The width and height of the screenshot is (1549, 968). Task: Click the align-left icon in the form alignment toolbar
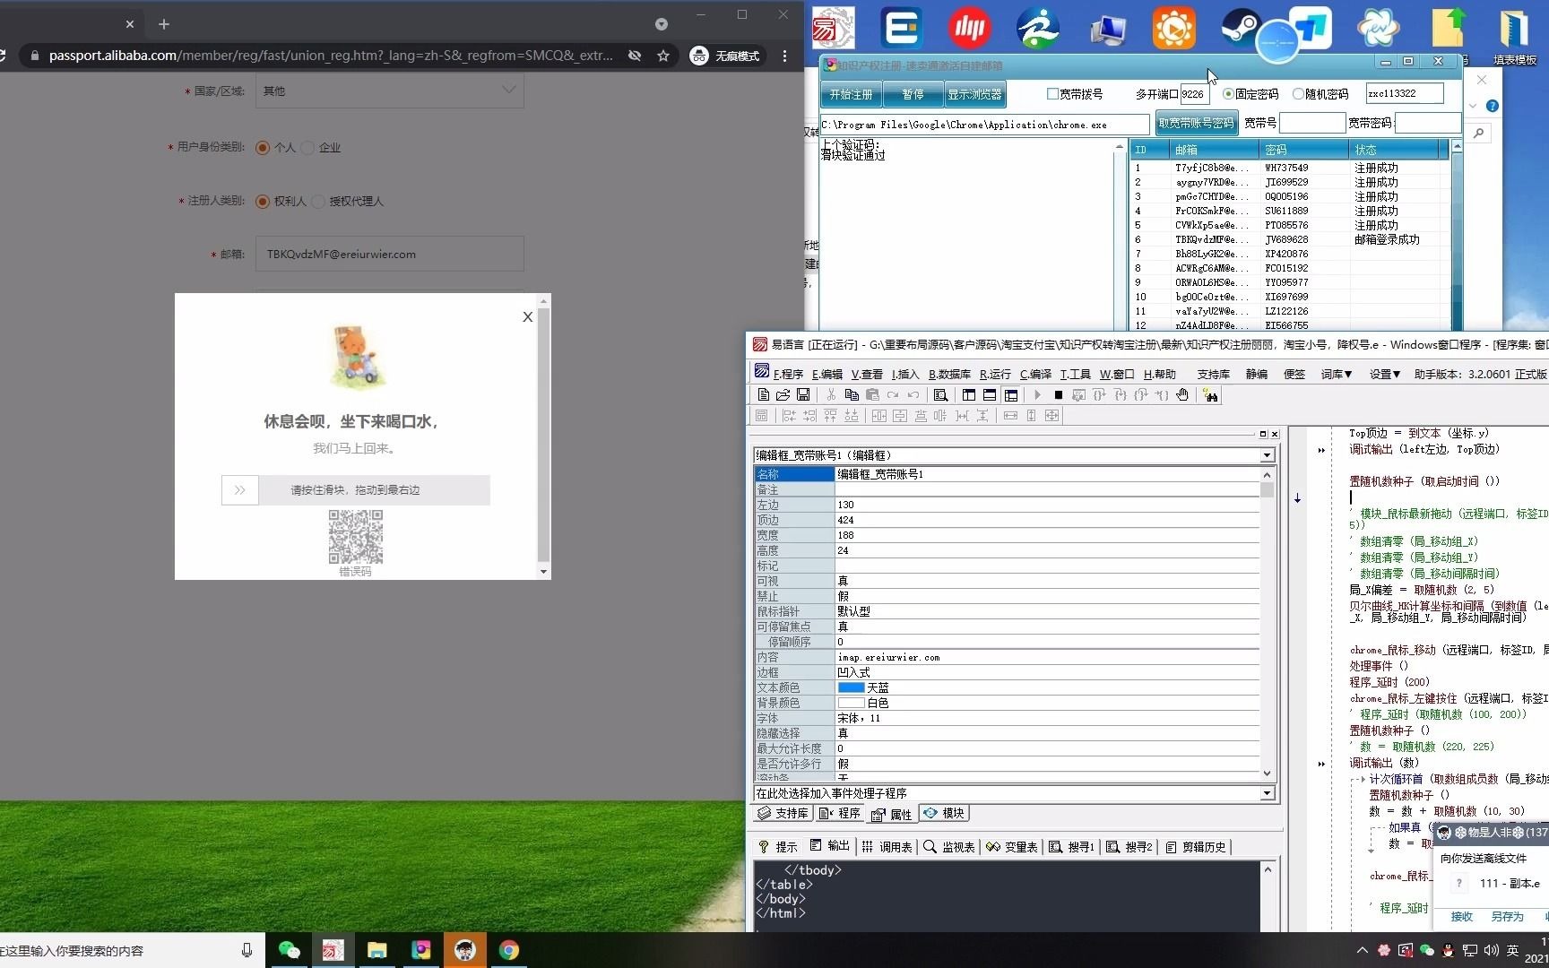(789, 416)
